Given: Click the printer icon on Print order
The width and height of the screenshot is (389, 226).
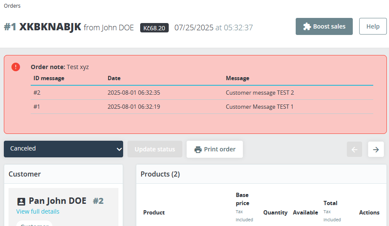Looking at the screenshot, I should click(x=198, y=150).
